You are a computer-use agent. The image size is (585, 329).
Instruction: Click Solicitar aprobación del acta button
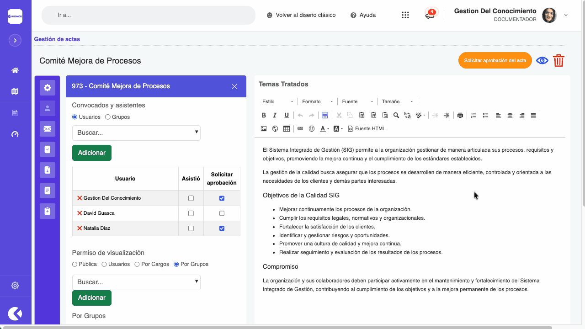point(495,60)
